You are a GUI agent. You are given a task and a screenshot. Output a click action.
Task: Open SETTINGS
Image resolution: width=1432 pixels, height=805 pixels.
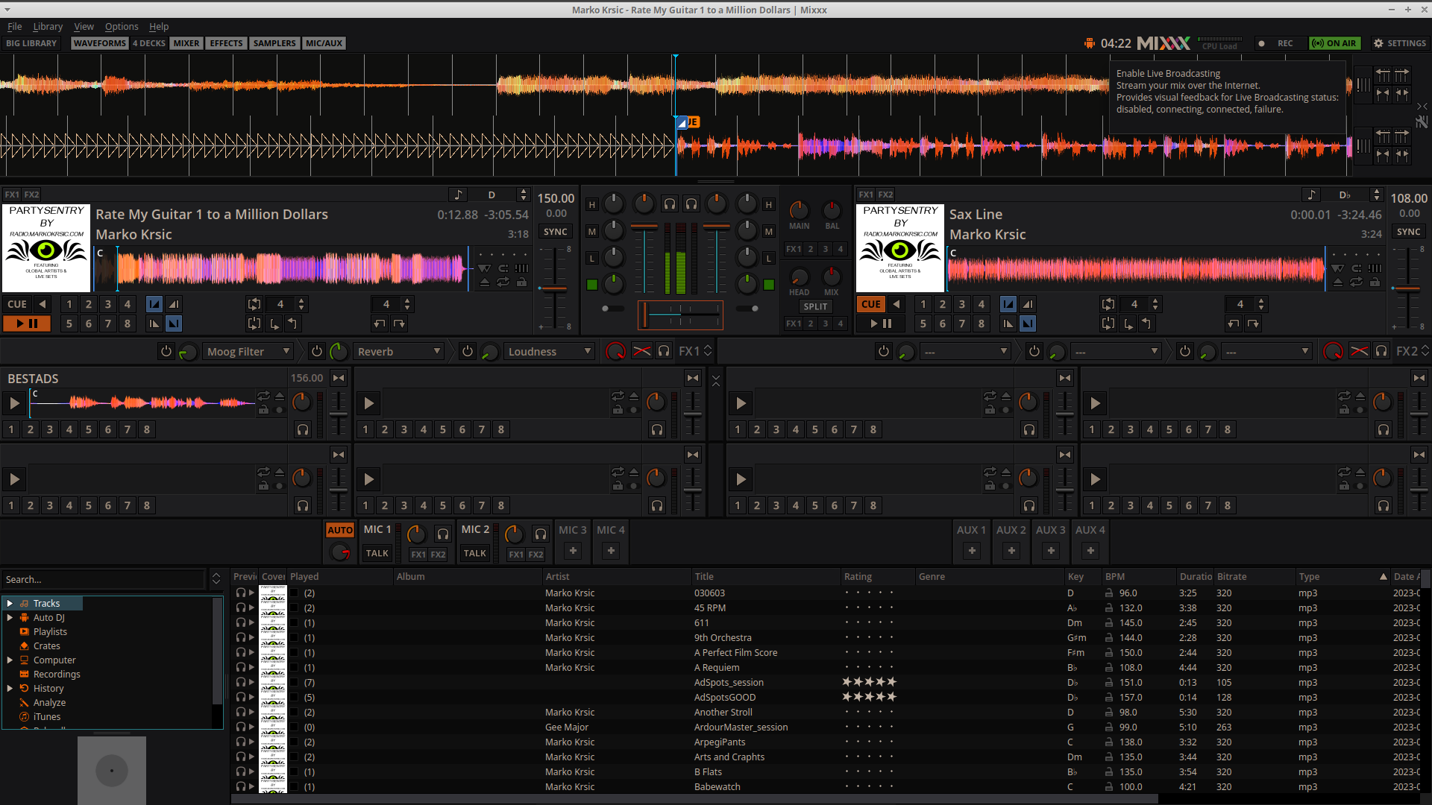point(1400,43)
